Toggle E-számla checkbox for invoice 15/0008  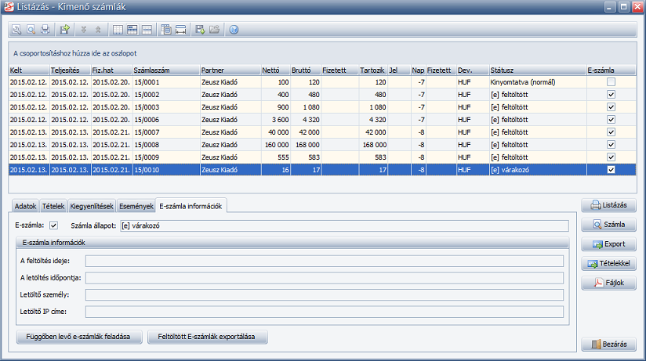(x=611, y=145)
